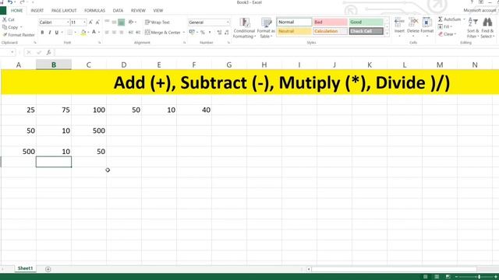
Task: Apply bottom vertical alignment
Action: click(122, 23)
